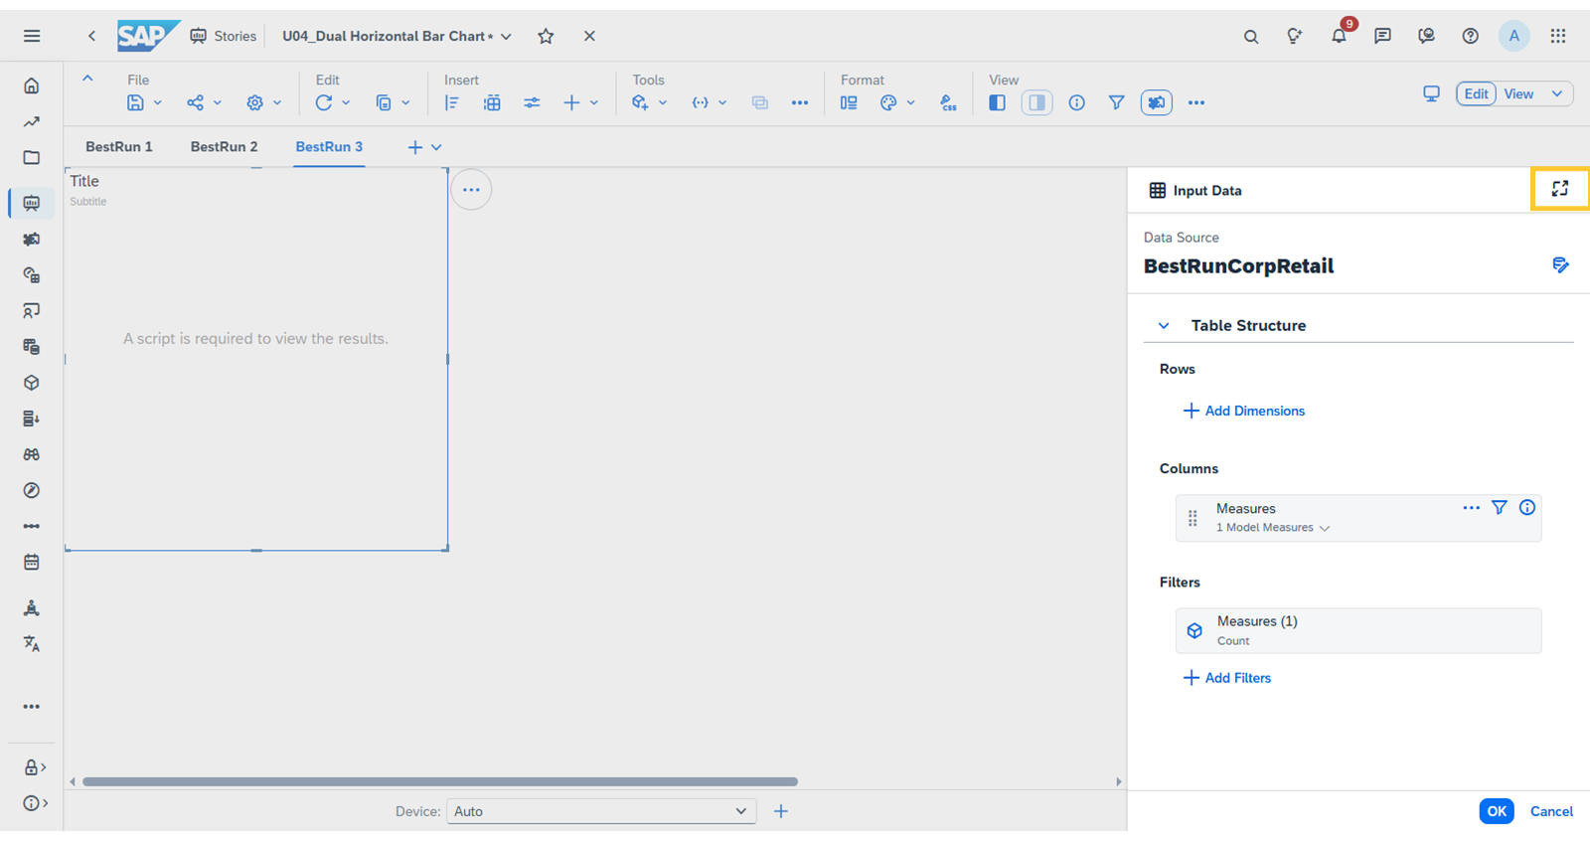Screen dimensions: 1590x841
Task: Close the story with the X button
Action: click(x=589, y=36)
